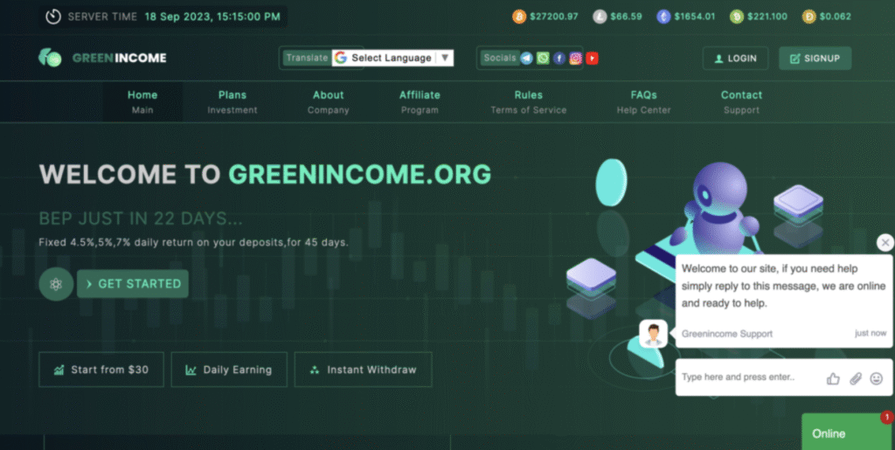Open the Instagram social icon
895x450 pixels.
tap(575, 59)
